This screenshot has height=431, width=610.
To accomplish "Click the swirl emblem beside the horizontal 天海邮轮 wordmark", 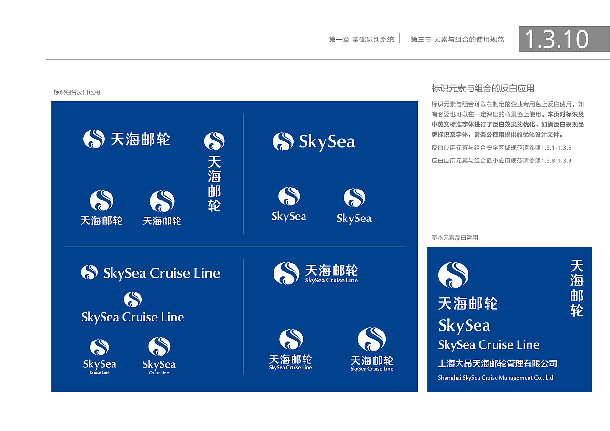I will (x=94, y=139).
